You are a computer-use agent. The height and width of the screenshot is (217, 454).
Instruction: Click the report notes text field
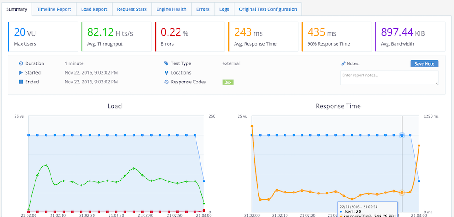coord(389,78)
